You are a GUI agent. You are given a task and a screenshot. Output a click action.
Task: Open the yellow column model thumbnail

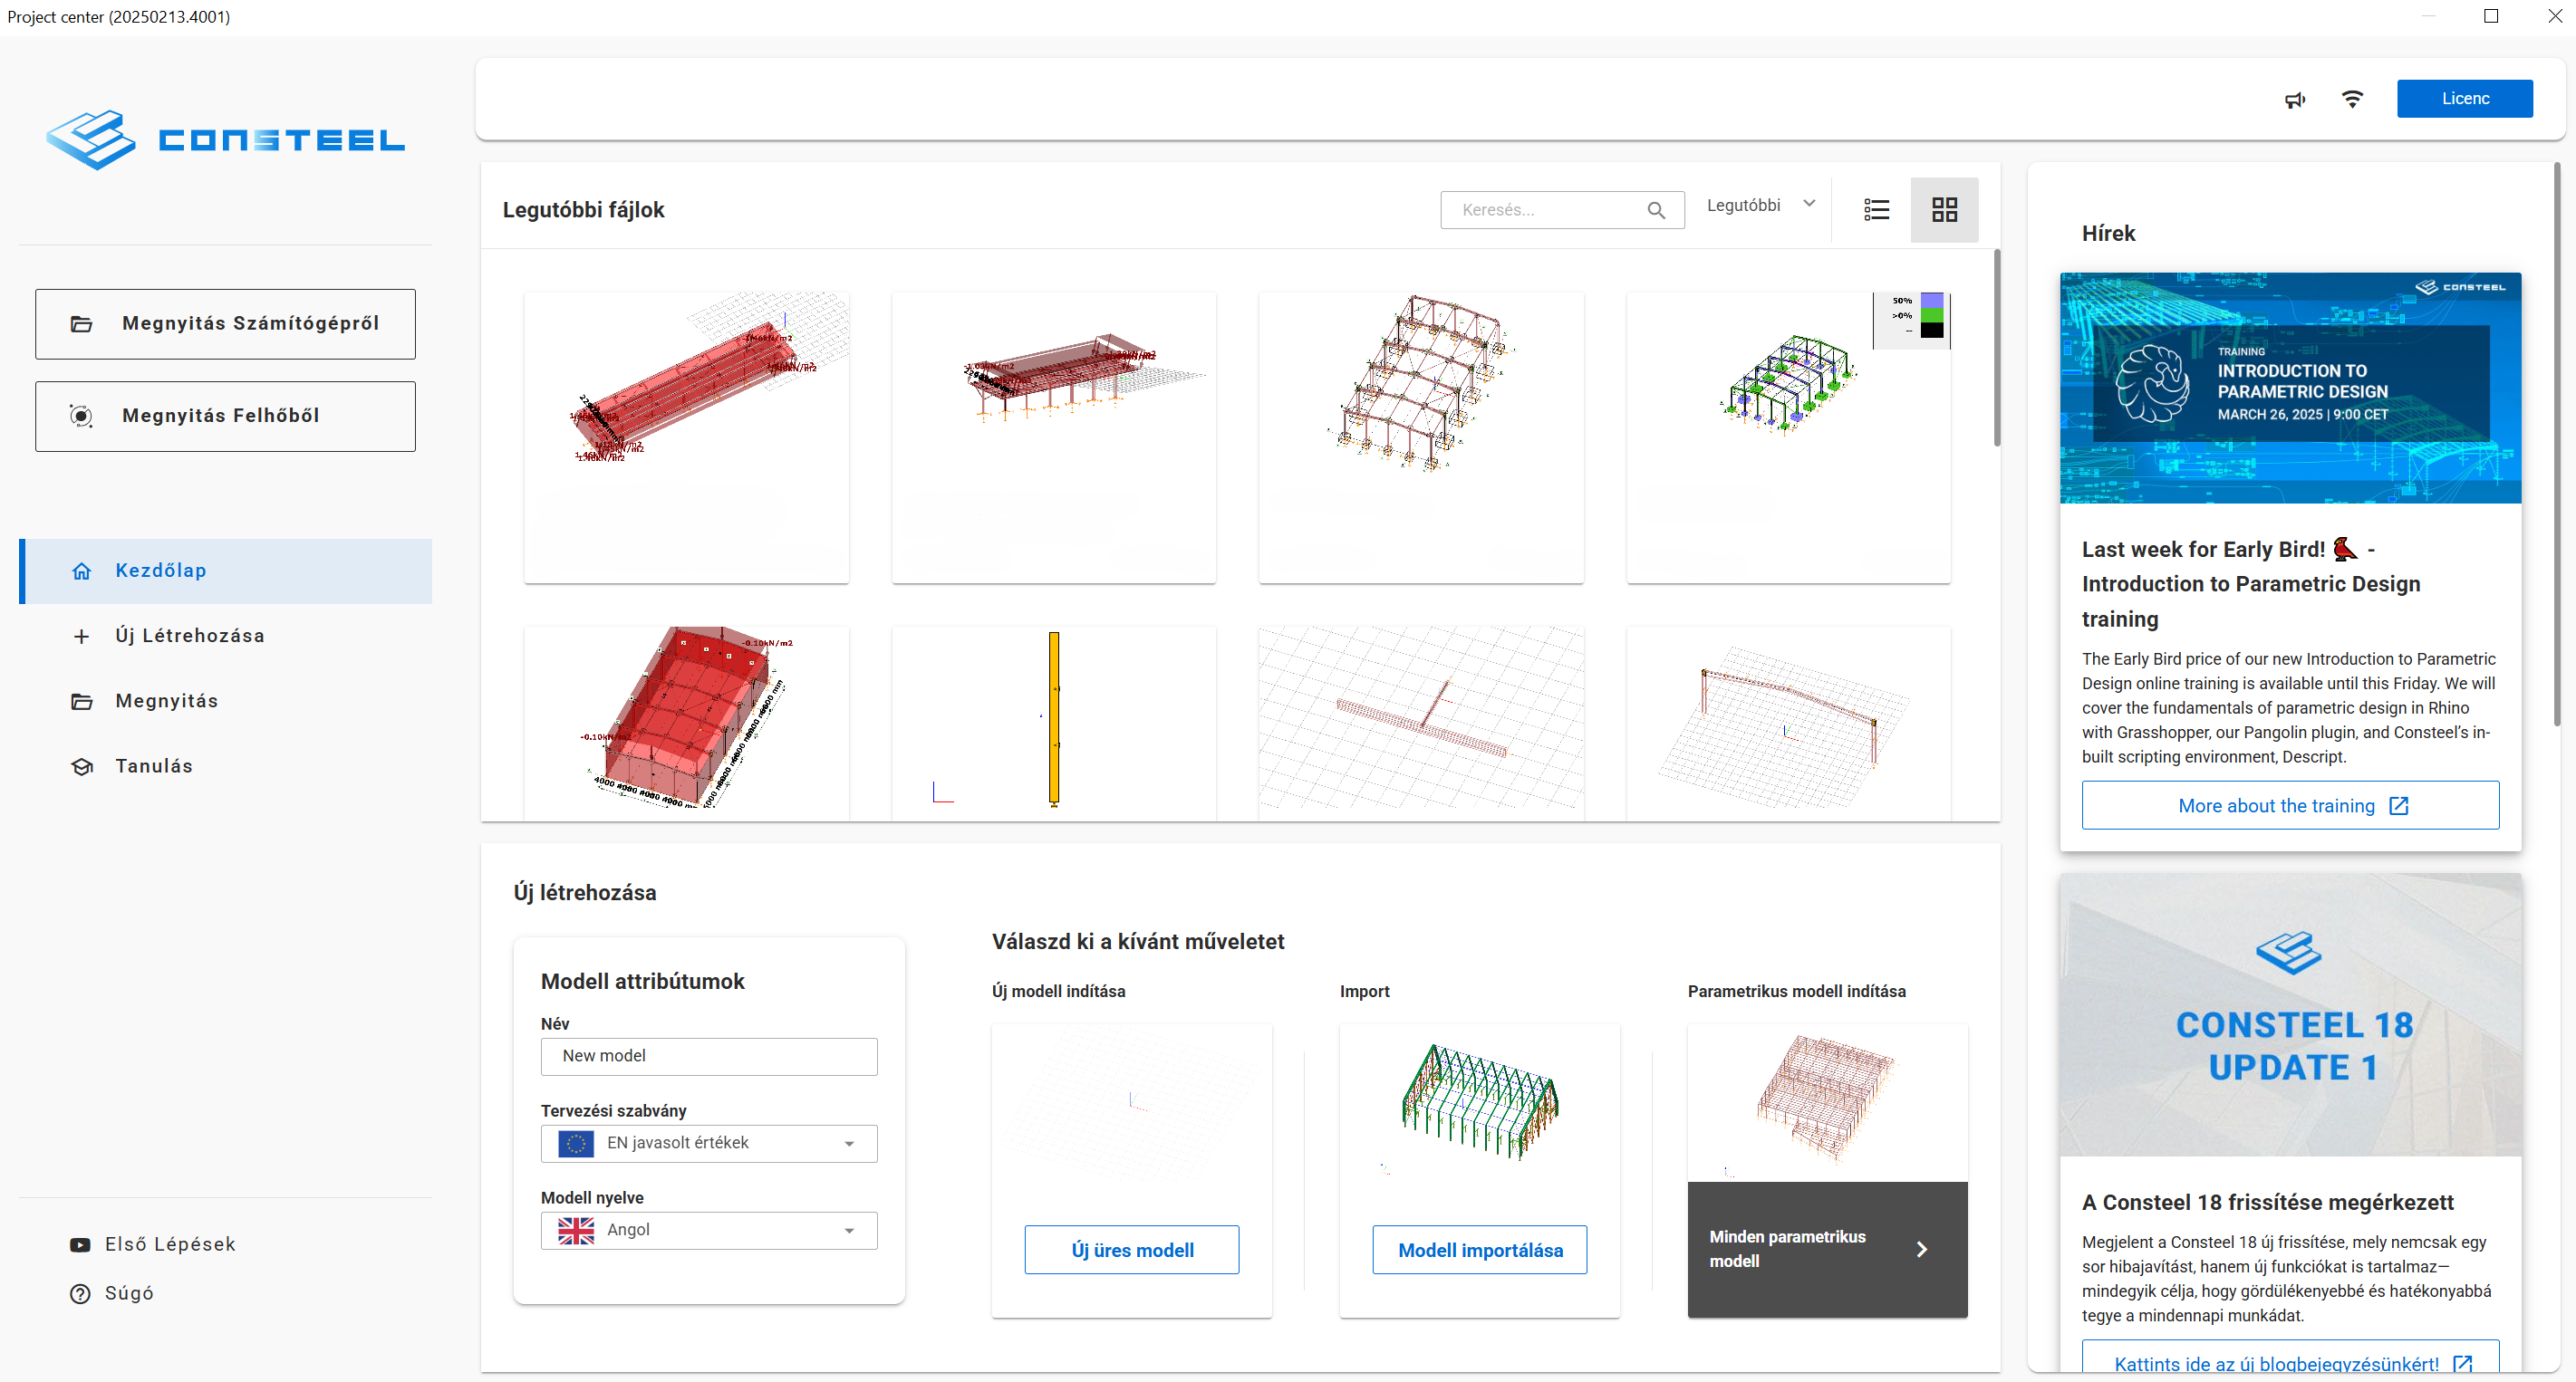coord(1054,724)
